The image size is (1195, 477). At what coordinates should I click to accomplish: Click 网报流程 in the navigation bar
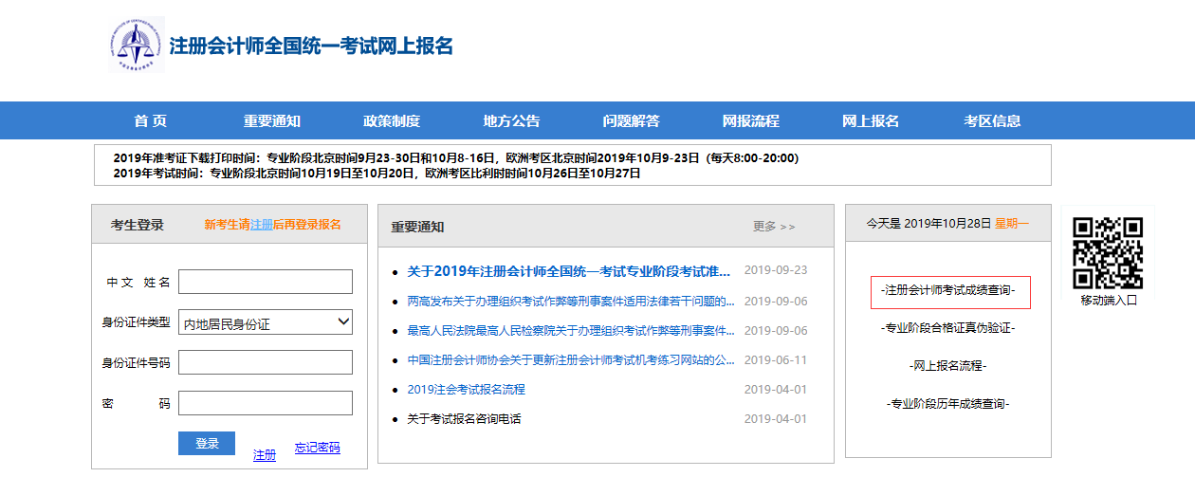coord(750,120)
